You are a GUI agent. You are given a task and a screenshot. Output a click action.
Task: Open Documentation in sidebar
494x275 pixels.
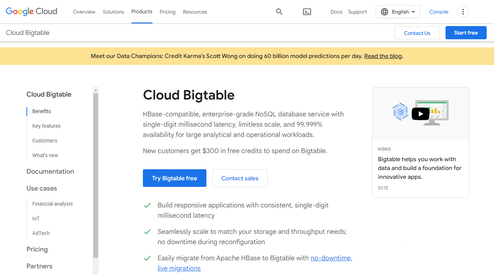[50, 171]
